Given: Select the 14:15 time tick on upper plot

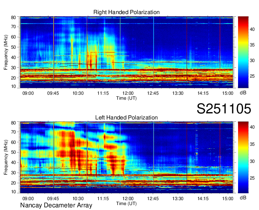Looking at the screenshot, I should pyautogui.click(x=203, y=93).
